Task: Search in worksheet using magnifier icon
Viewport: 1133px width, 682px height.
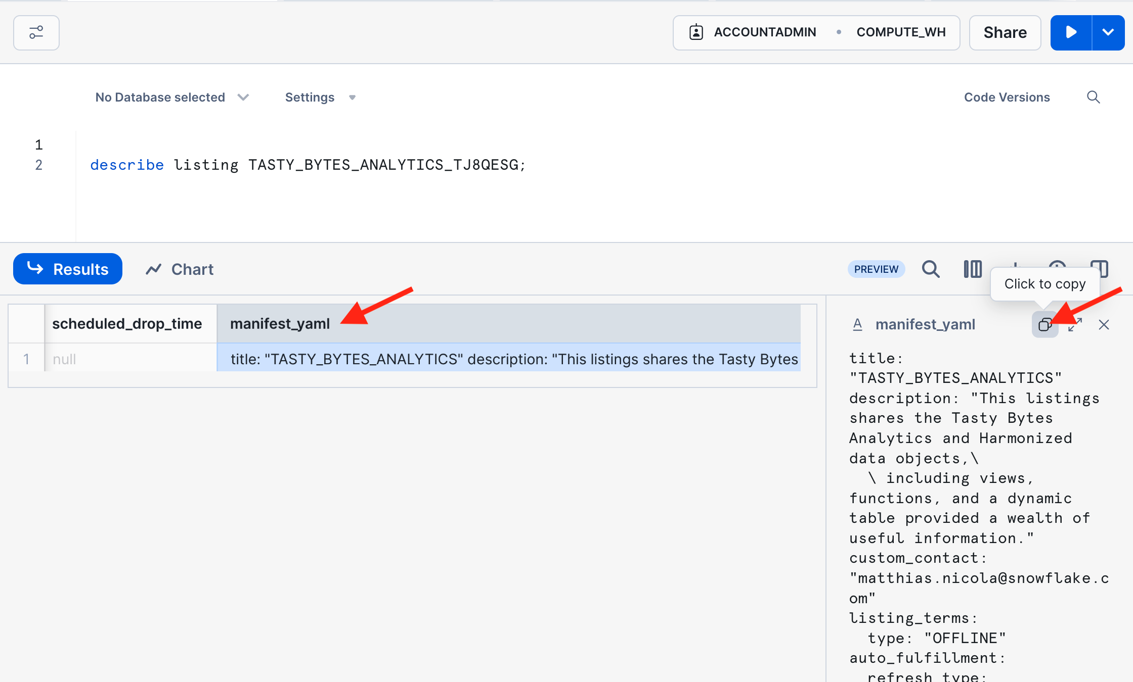Action: [1093, 97]
